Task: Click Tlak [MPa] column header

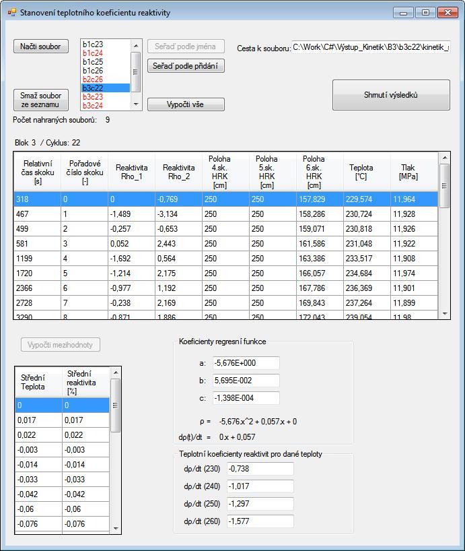Action: [408, 172]
